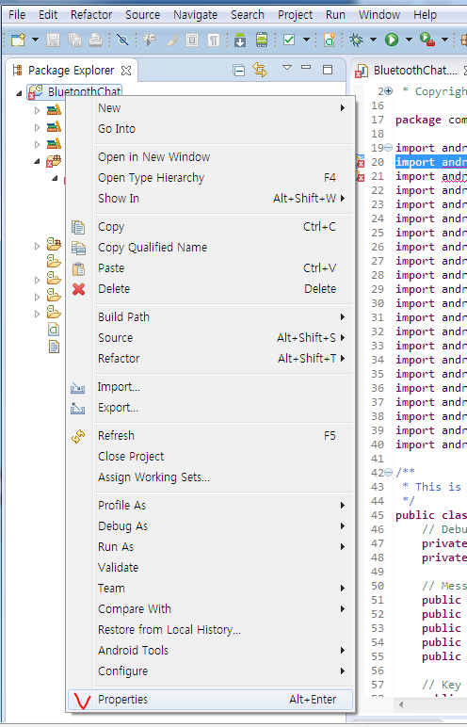Click the Debug bug icon in toolbar

[356, 40]
